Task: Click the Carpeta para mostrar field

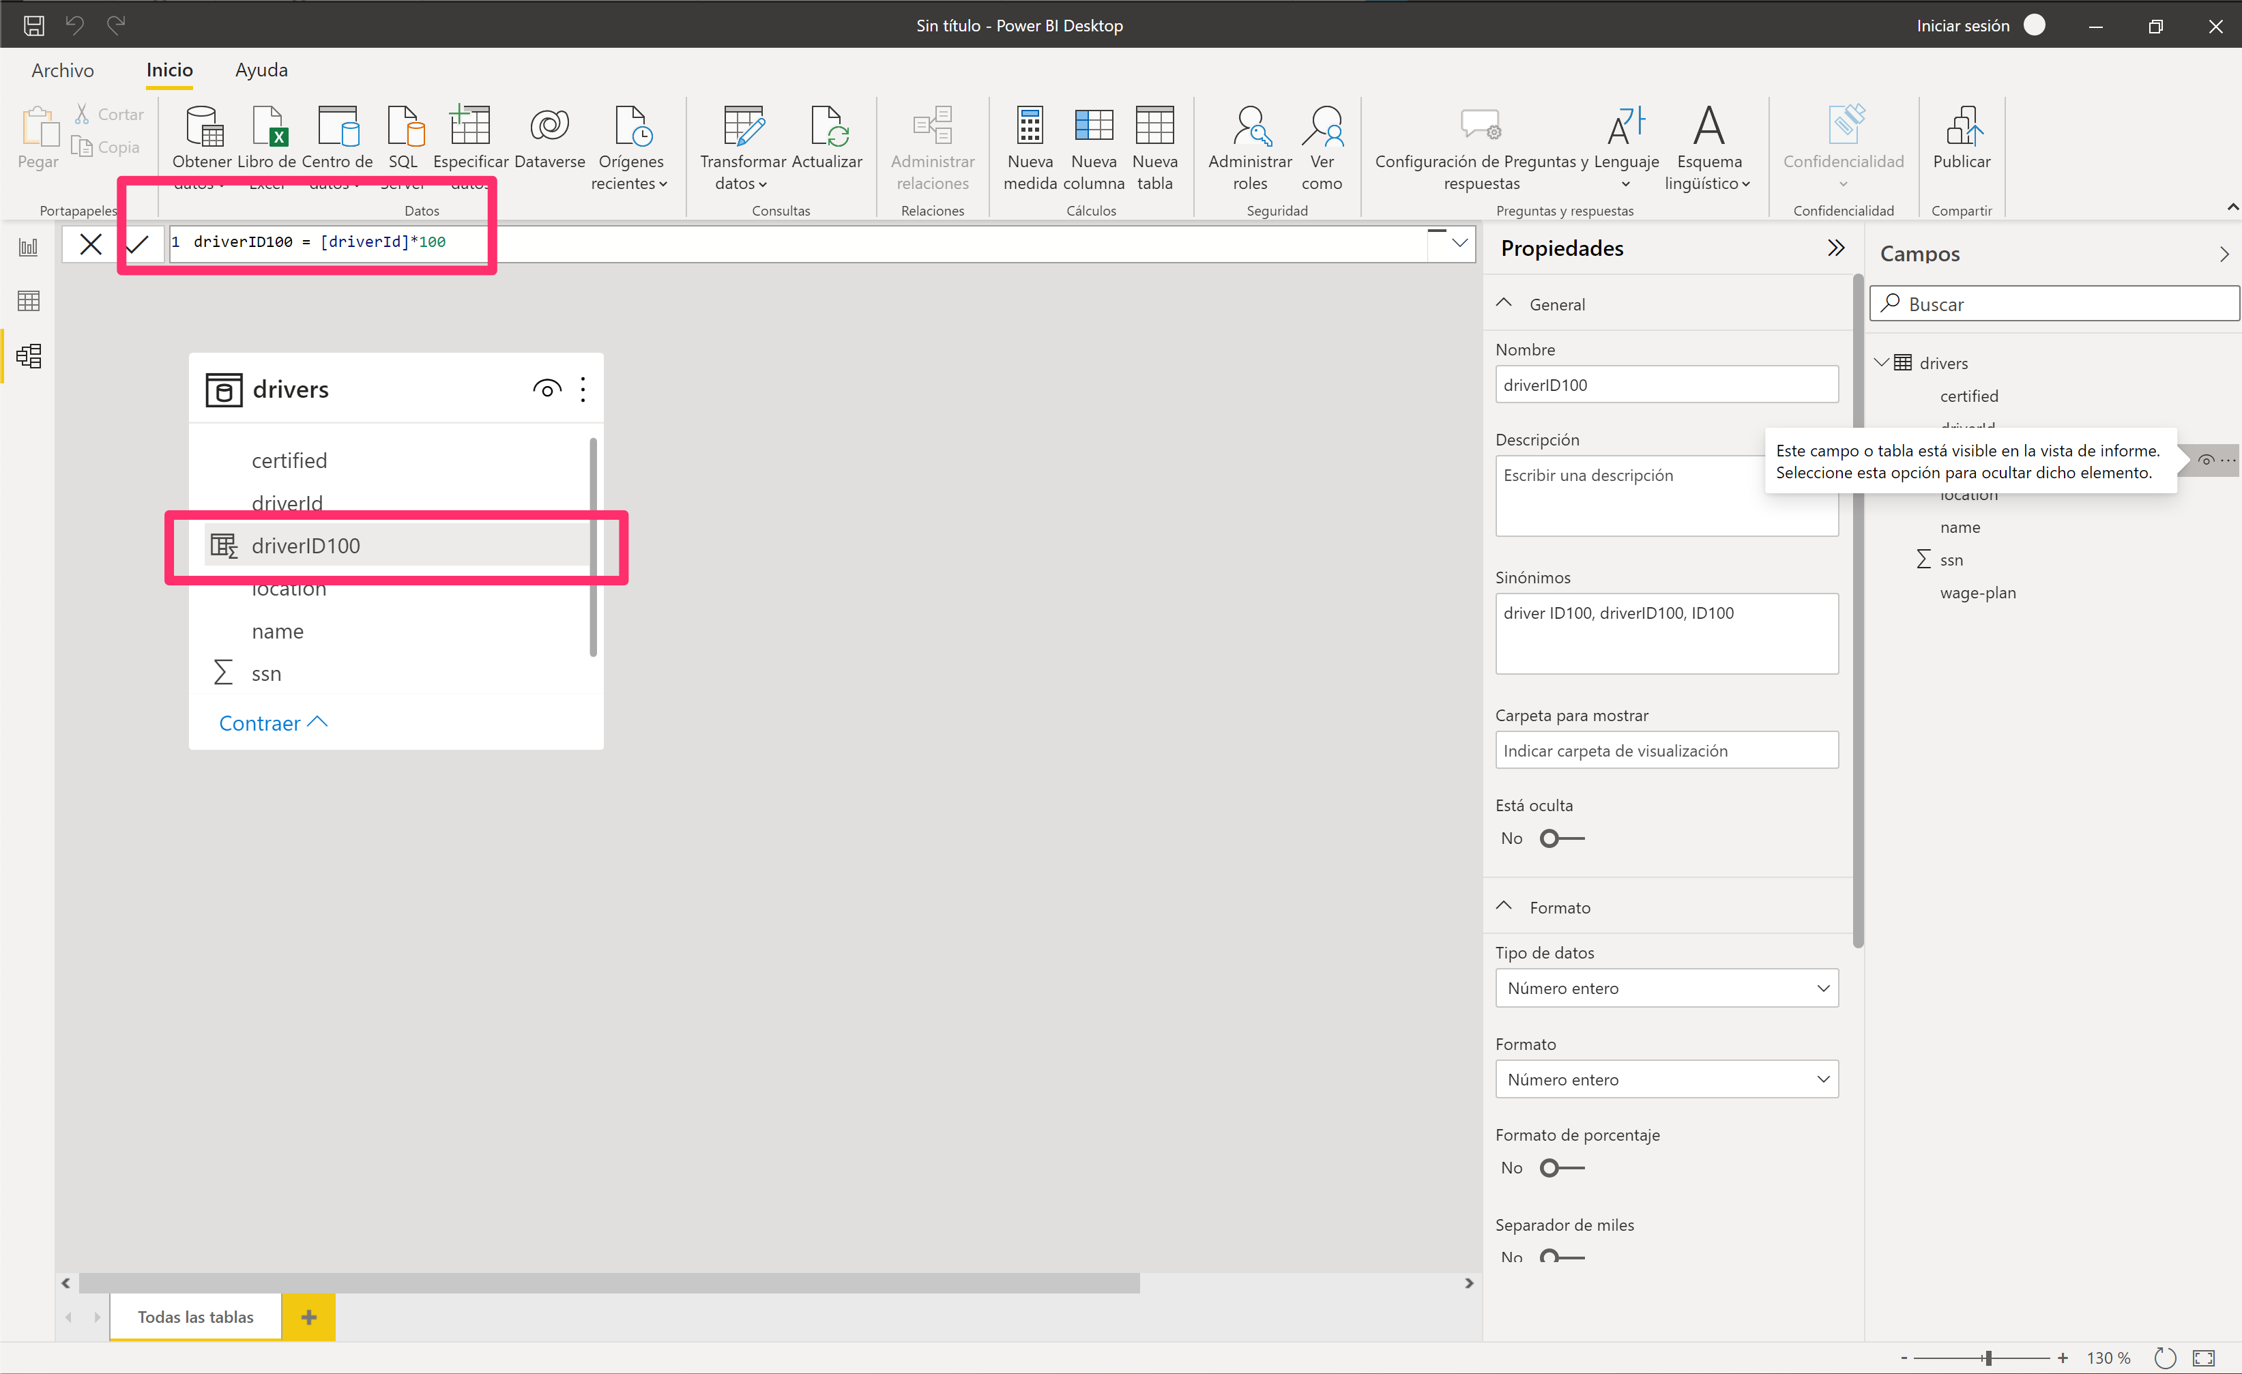Action: 1666,750
